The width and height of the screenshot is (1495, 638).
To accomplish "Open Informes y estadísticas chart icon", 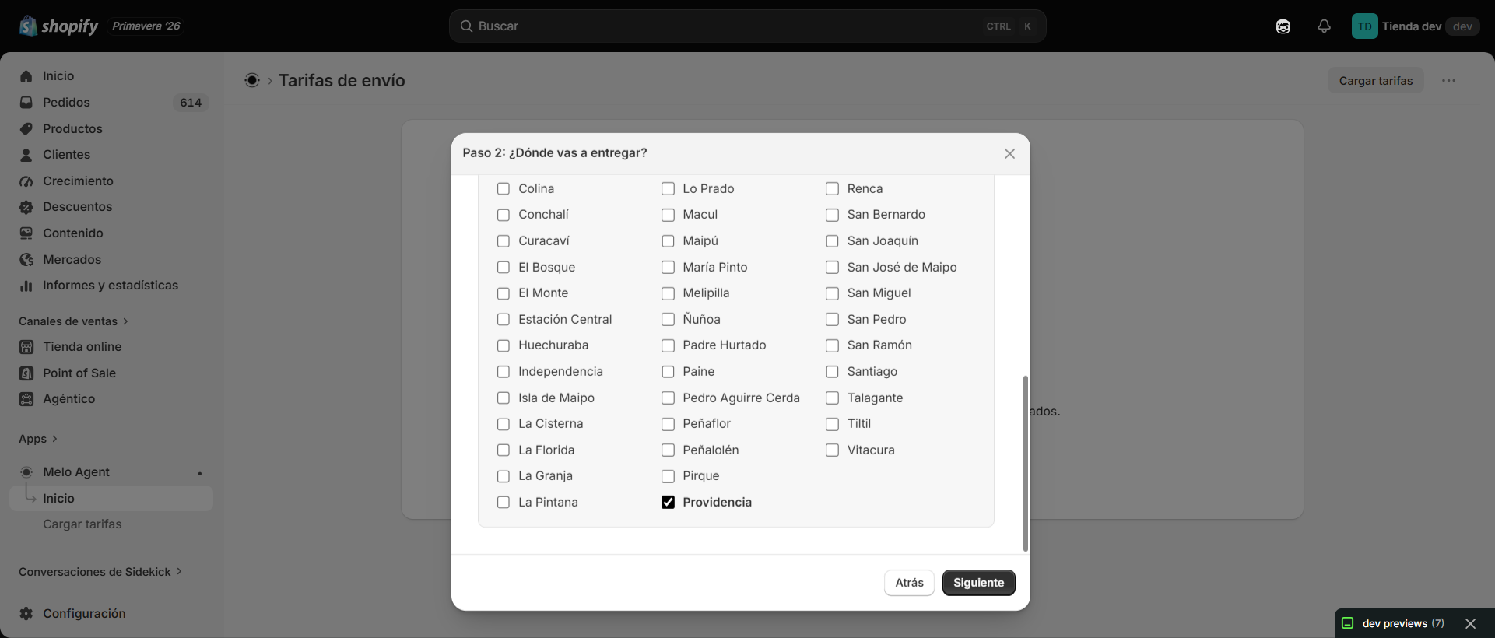I will [26, 286].
